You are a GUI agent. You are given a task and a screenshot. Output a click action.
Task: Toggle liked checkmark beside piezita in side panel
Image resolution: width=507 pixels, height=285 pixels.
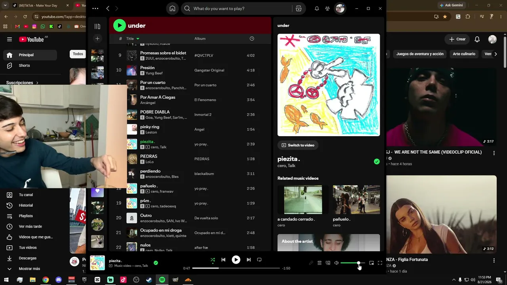click(x=377, y=161)
